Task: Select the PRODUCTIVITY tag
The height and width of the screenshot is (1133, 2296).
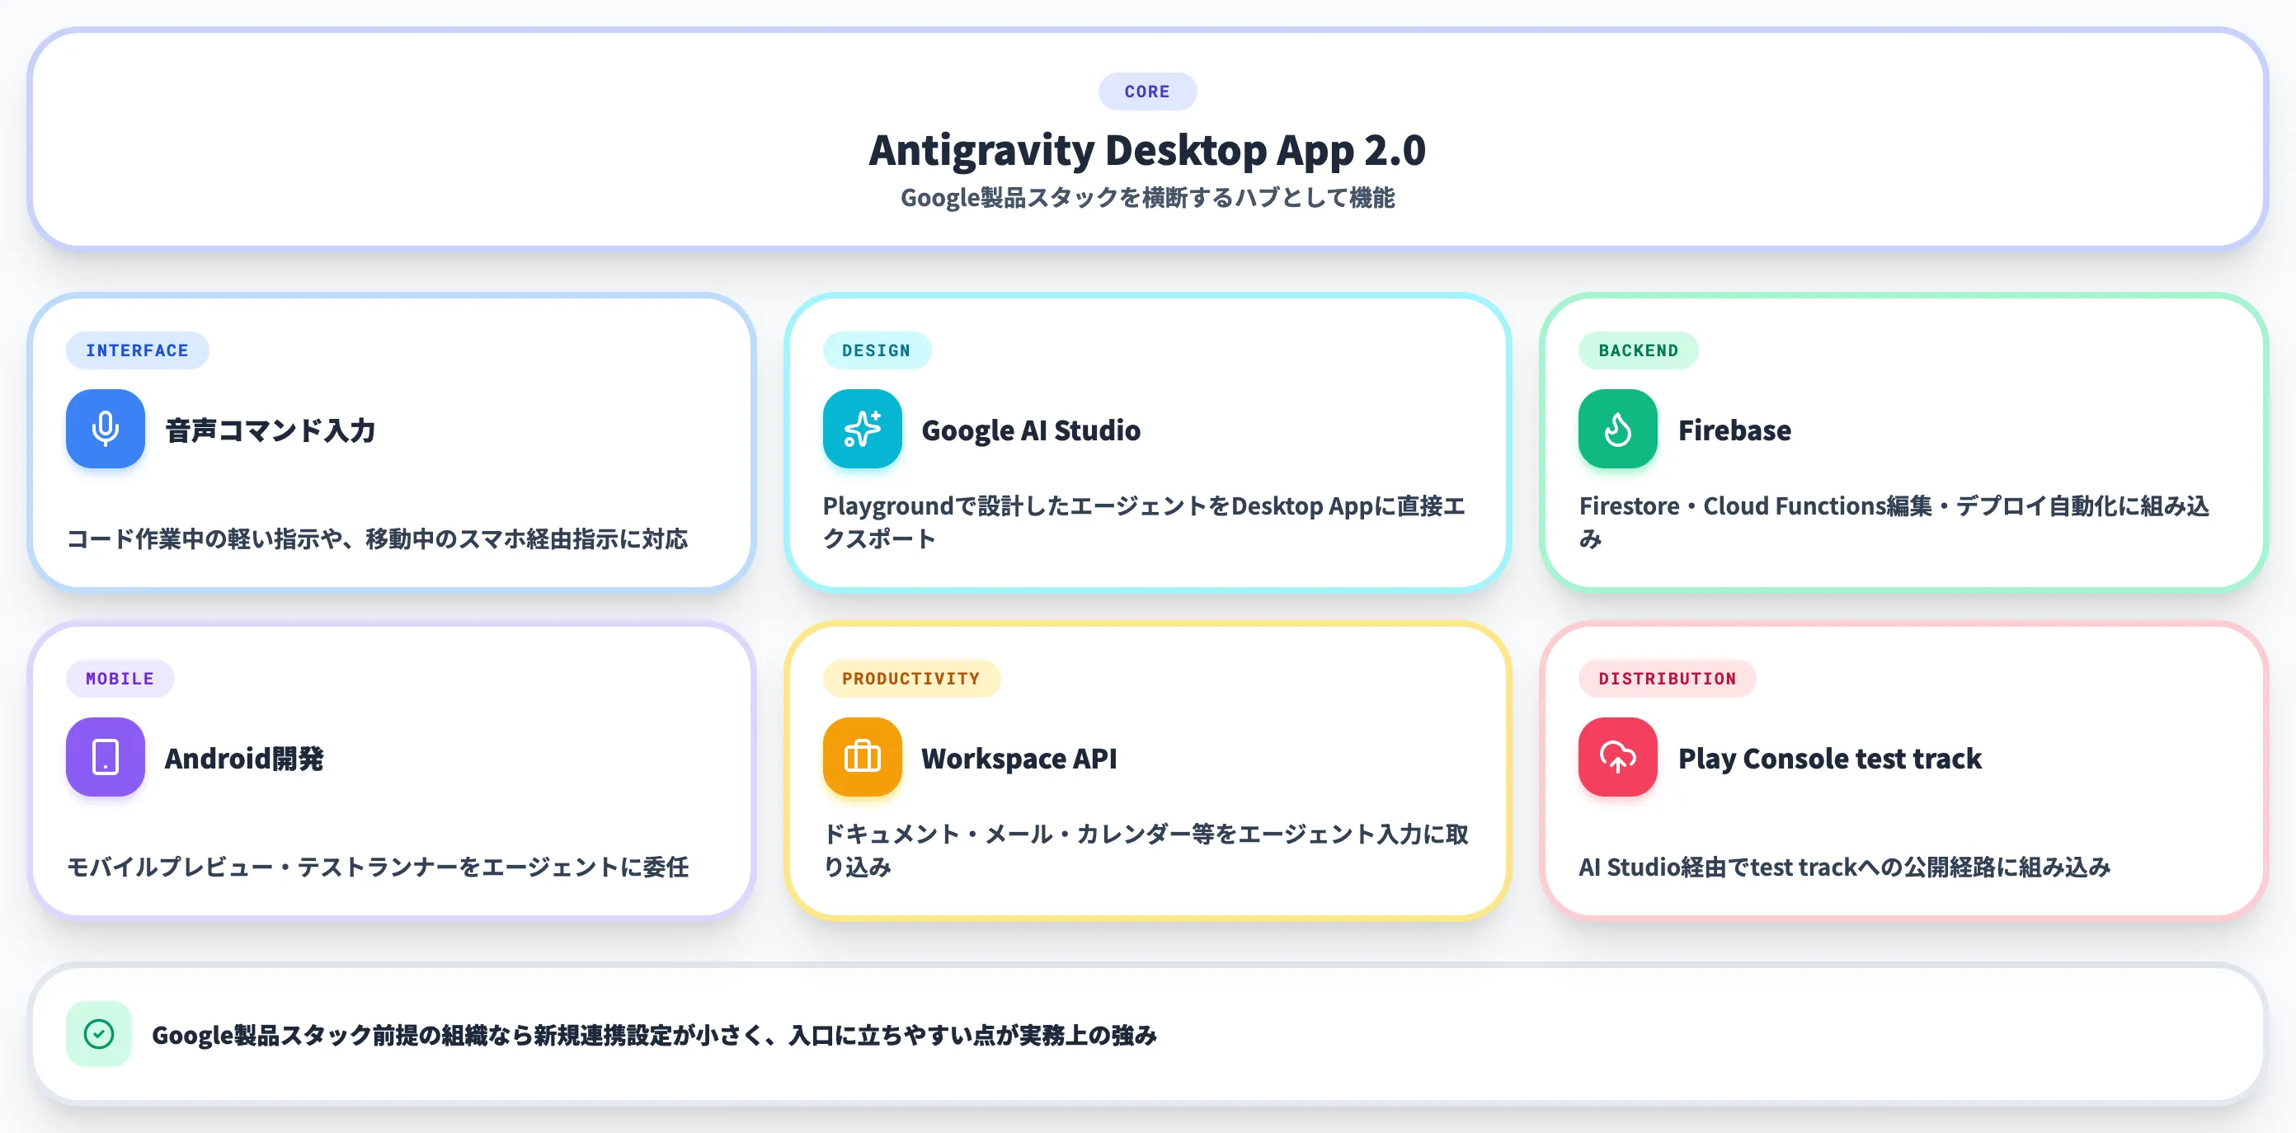Action: pos(911,679)
